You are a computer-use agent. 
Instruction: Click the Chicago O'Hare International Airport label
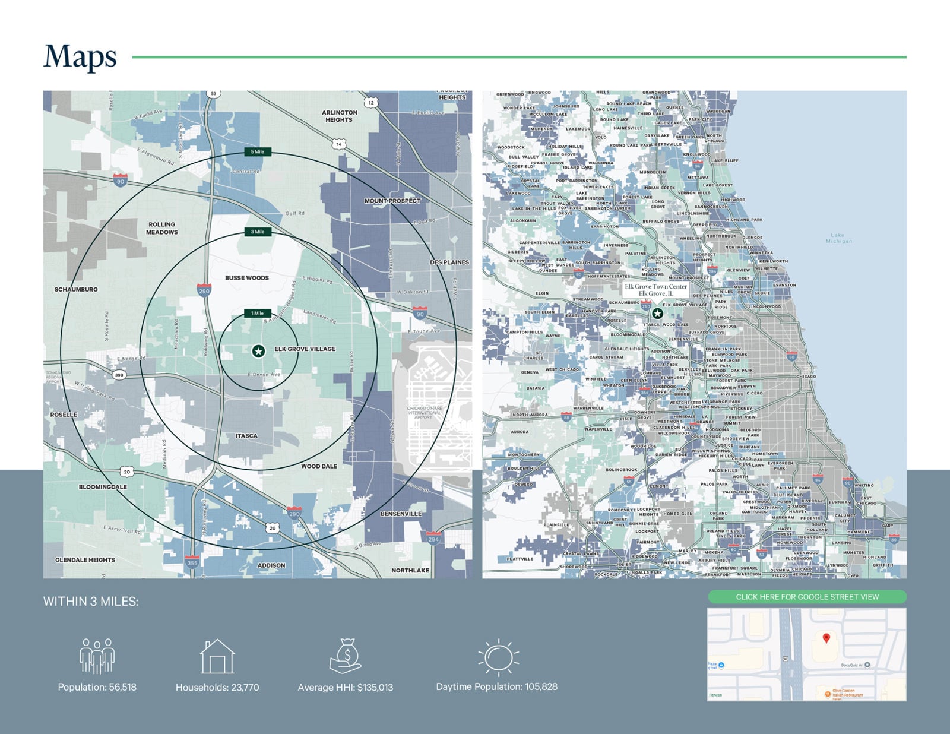423,413
